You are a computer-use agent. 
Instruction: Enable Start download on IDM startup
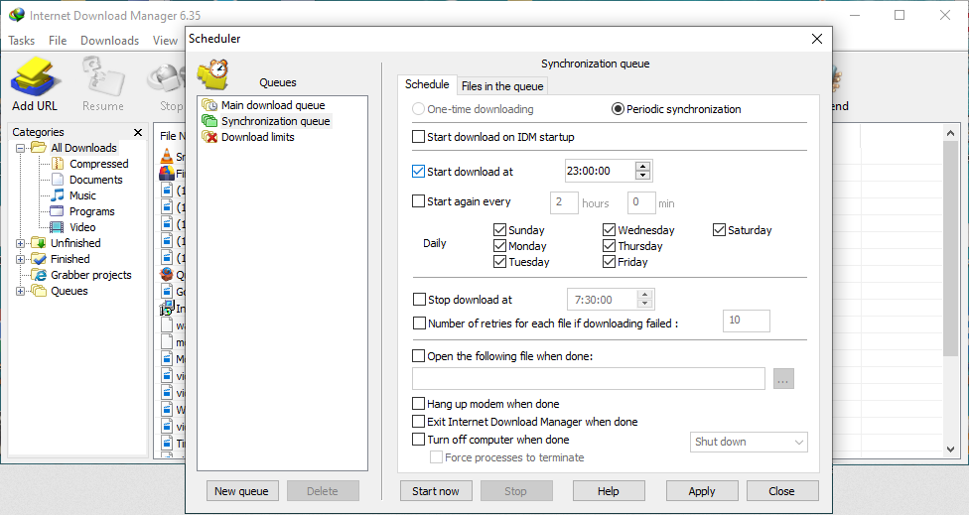(x=418, y=137)
